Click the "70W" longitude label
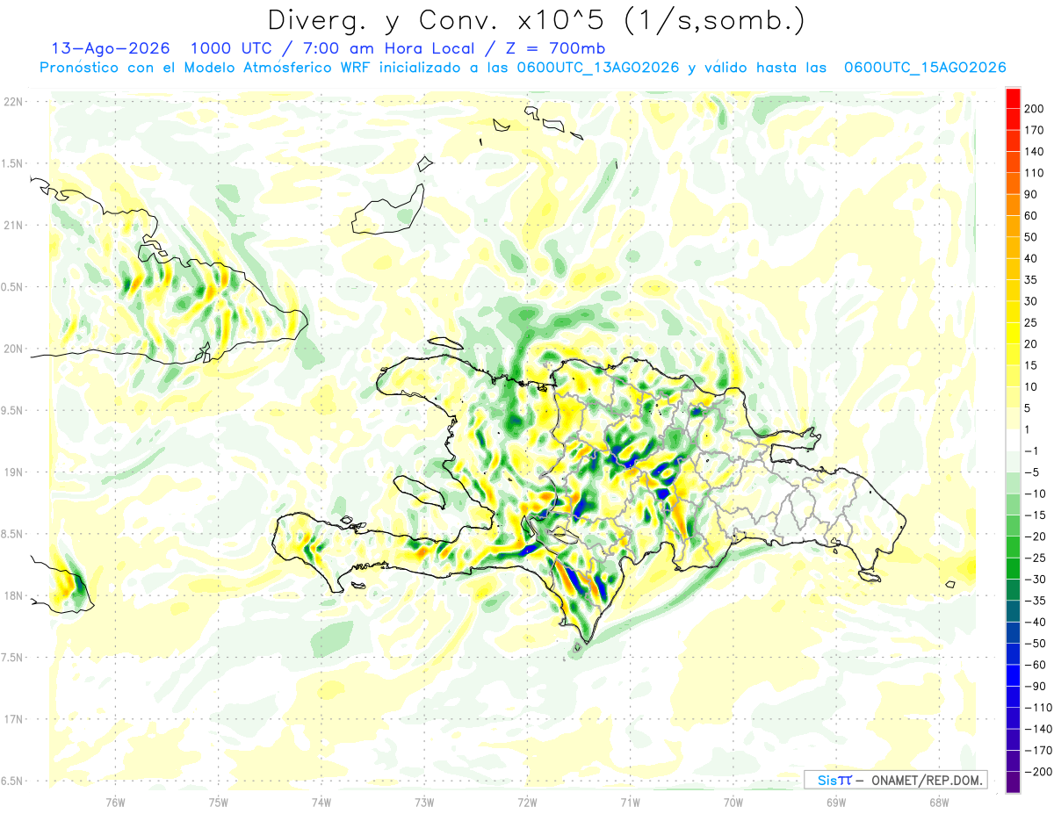 pyautogui.click(x=733, y=802)
